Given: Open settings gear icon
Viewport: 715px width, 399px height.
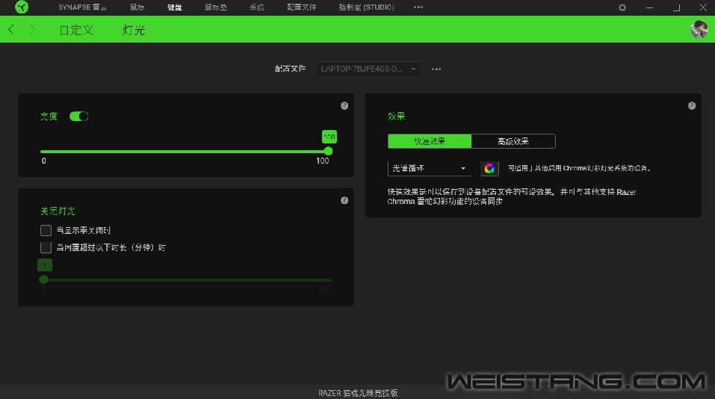Looking at the screenshot, I should pos(622,7).
